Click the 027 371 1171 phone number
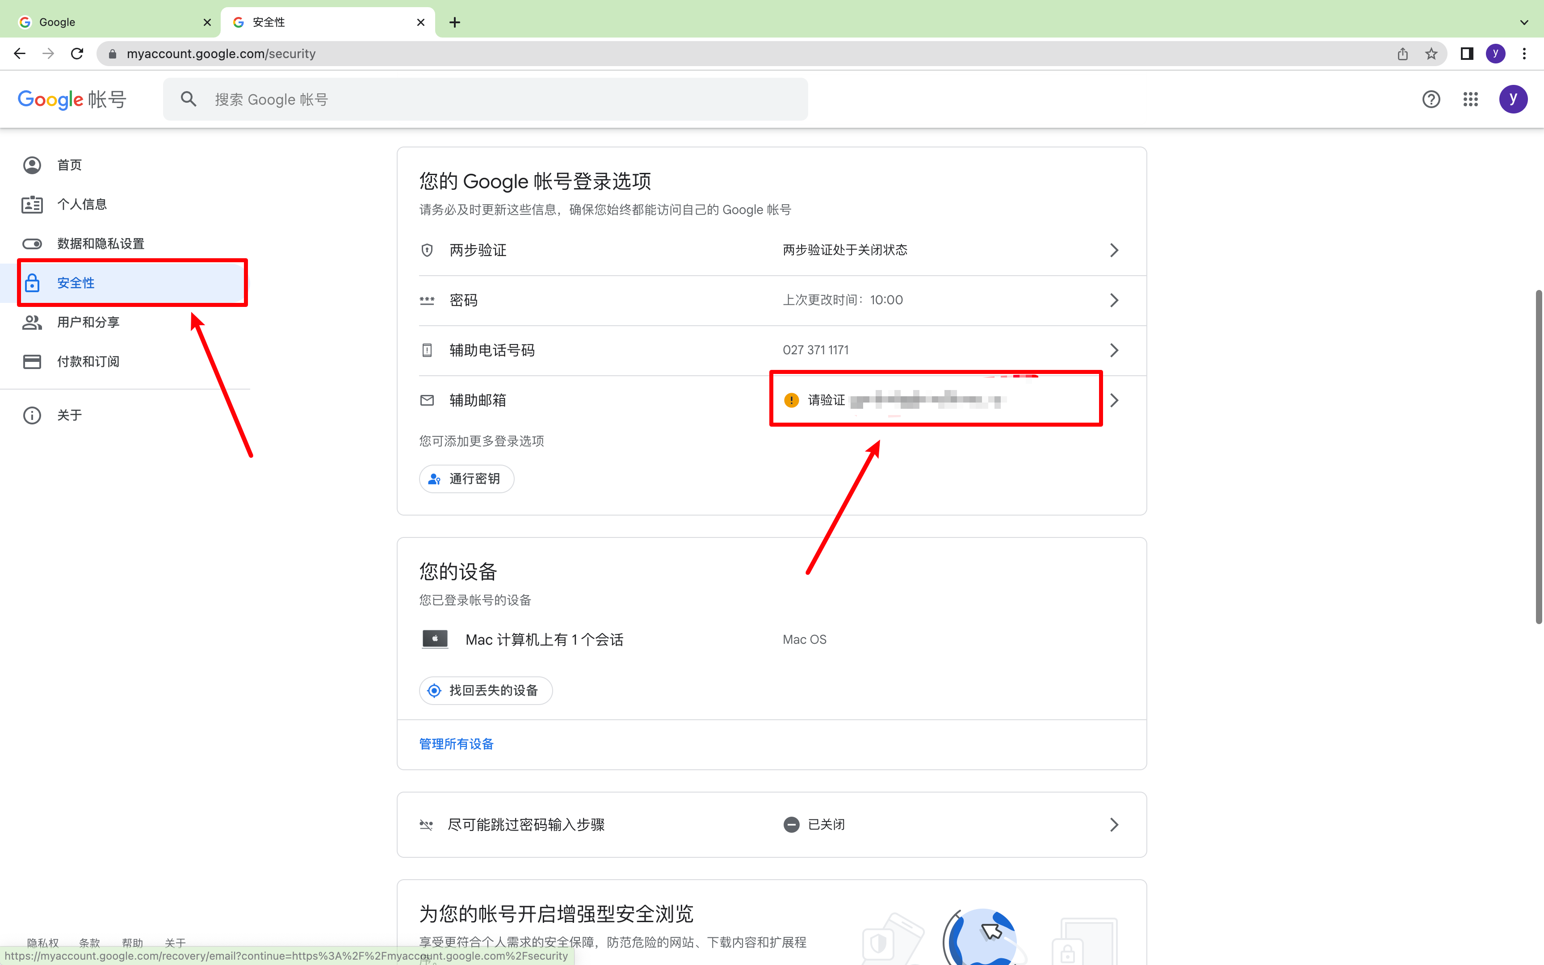Viewport: 1544px width, 965px height. 815,350
